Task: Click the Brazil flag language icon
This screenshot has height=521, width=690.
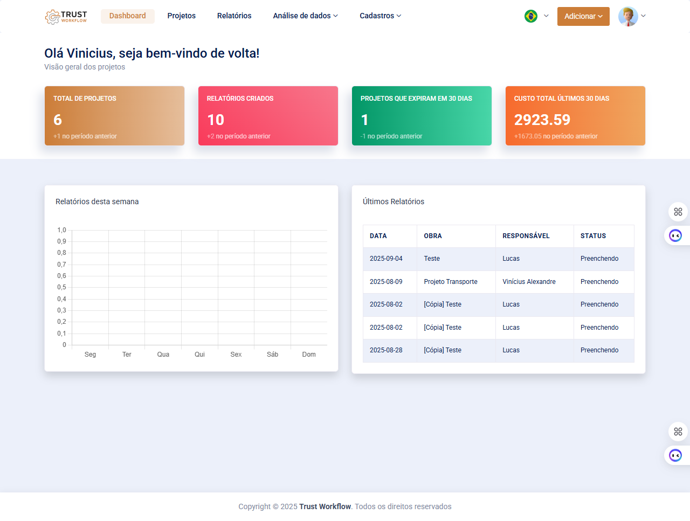Action: (530, 16)
